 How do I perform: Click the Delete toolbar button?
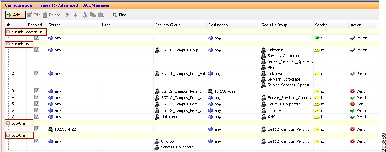tap(51, 15)
